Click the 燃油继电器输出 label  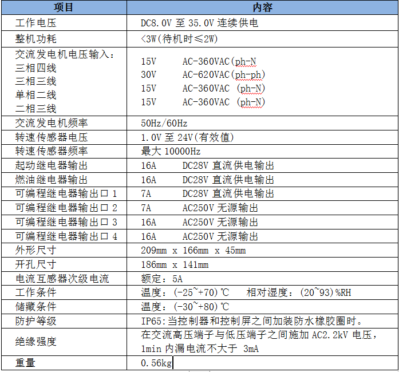(x=52, y=180)
